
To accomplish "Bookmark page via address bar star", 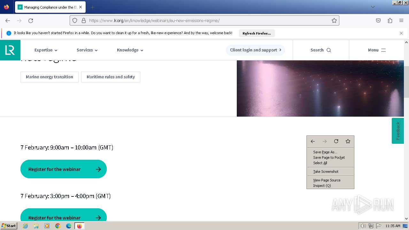I will coord(334,20).
